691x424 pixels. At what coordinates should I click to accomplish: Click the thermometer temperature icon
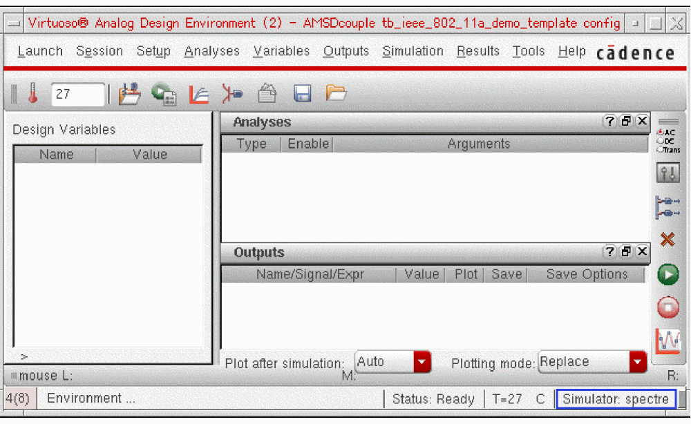[33, 94]
